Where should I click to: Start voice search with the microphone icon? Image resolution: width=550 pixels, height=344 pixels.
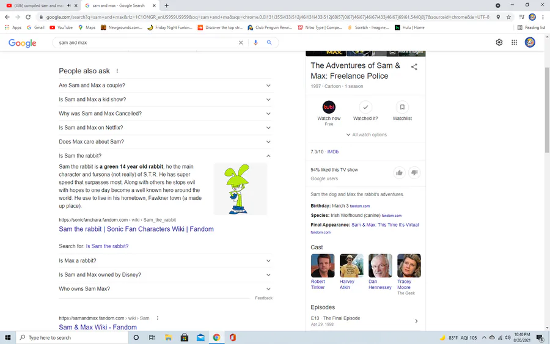[255, 42]
